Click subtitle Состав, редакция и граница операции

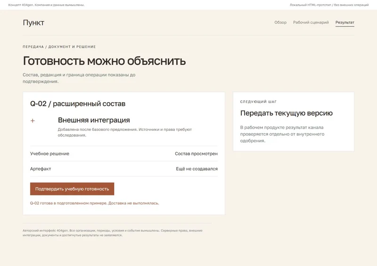79,78
